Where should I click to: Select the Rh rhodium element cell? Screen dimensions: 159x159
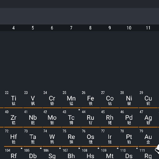[x=110, y=118]
